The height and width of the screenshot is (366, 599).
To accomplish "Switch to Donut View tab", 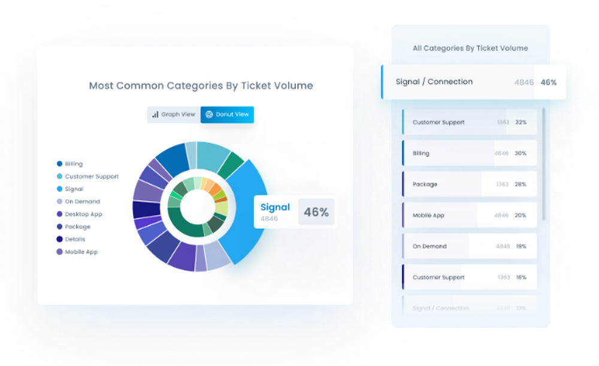I will pos(227,114).
